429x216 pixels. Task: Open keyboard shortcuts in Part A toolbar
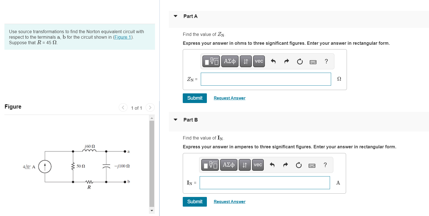coord(313,62)
